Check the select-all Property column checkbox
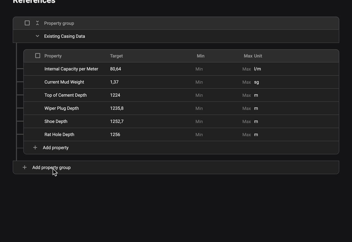The height and width of the screenshot is (242, 352). pos(38,56)
